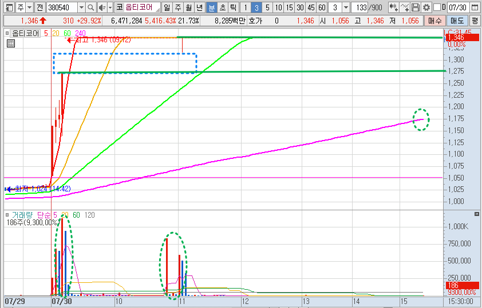Click the 5 moving average label in price chart
Screen dimensions: 482x308
click(x=46, y=33)
